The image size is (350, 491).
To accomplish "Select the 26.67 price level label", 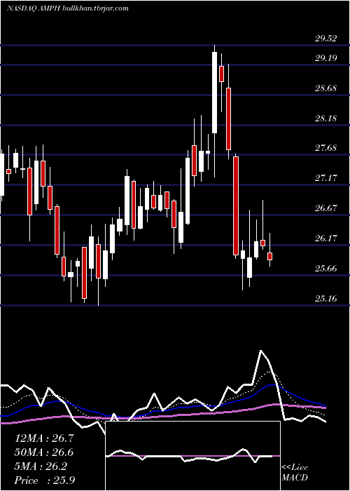I will pos(326,208).
